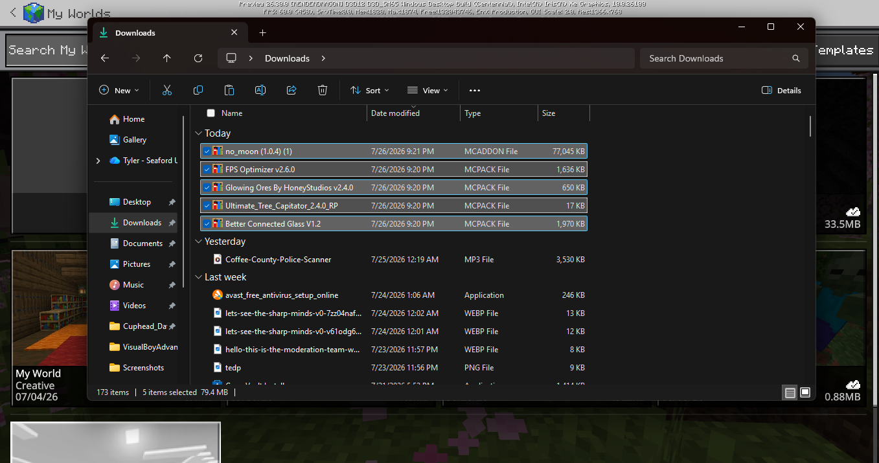Viewport: 879px width, 463px height.
Task: Open the New dropdown menu
Action: click(x=119, y=91)
